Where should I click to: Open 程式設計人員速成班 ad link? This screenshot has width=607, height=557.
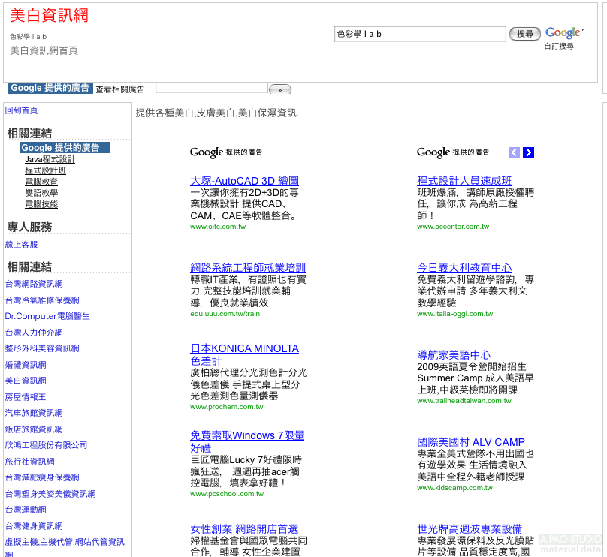464,181
